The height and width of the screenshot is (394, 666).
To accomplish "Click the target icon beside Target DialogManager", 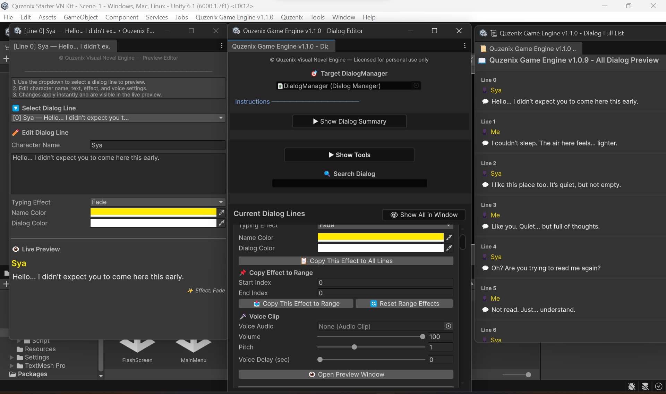I will click(x=314, y=73).
